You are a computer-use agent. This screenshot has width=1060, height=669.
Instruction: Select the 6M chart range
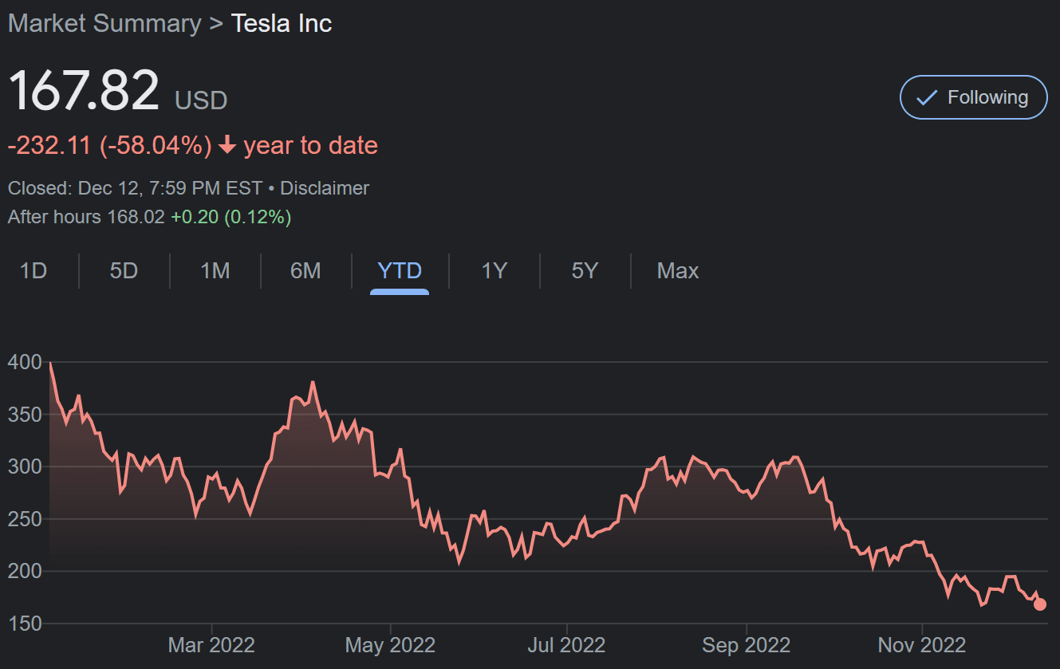305,271
